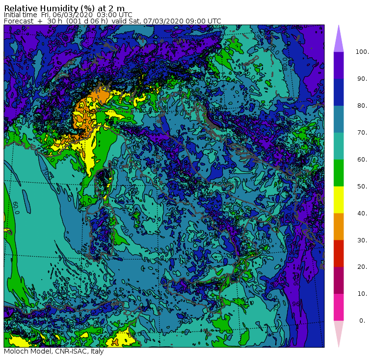Click the title 'Relative Humidity (%) at 2 m'

pyautogui.click(x=64, y=8)
